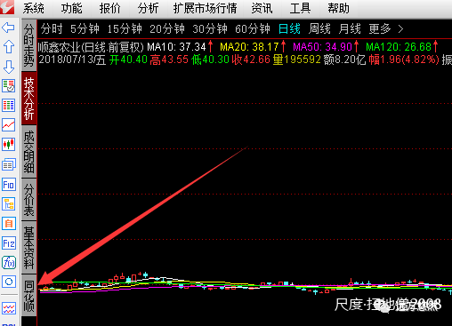Click the 顺鑫农业(日线.前复权) chart title

91,47
